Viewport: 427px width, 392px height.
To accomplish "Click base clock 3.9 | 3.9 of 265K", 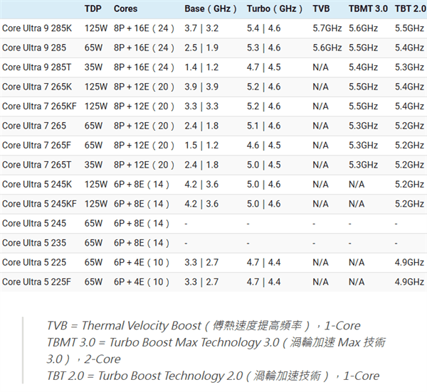I will pos(201,87).
